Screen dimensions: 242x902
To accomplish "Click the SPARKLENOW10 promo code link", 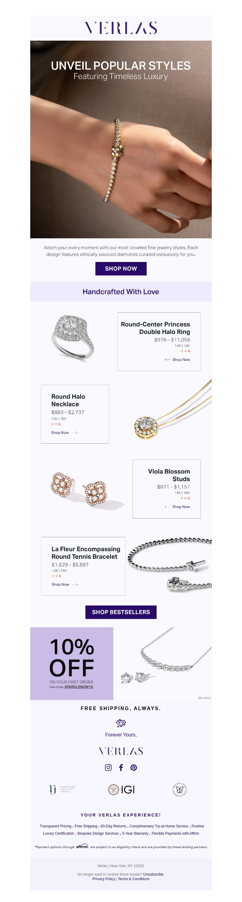I will coord(79,687).
